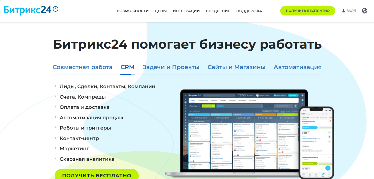Click the Лиды, Сделки, Контакты, Компании item

tap(107, 86)
